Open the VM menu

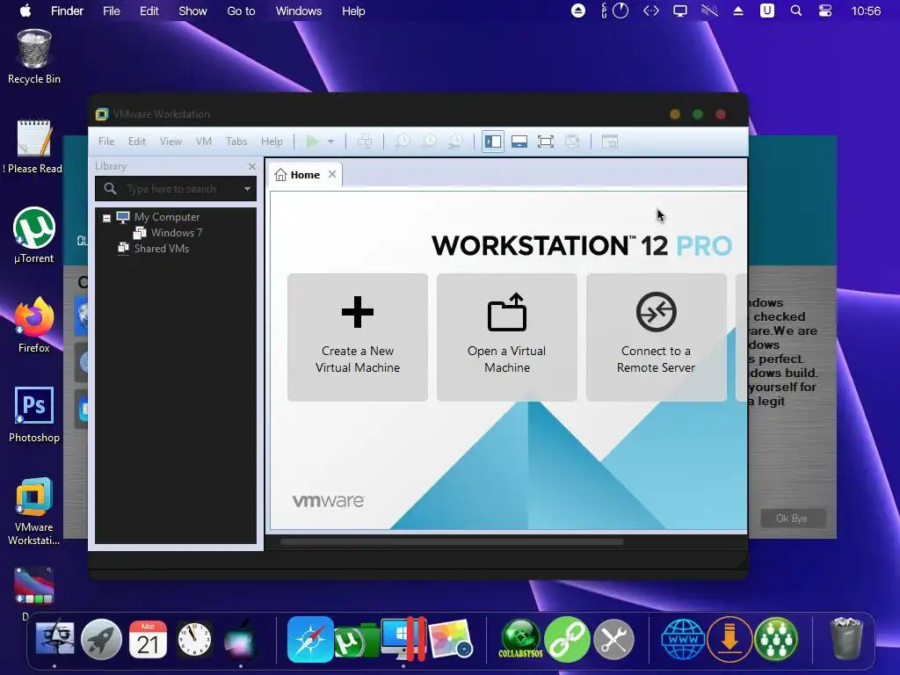pos(204,142)
